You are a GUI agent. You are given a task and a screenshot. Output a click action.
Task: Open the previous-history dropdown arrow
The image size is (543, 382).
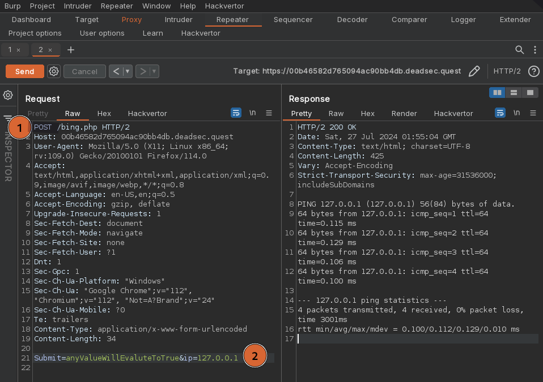(x=128, y=71)
